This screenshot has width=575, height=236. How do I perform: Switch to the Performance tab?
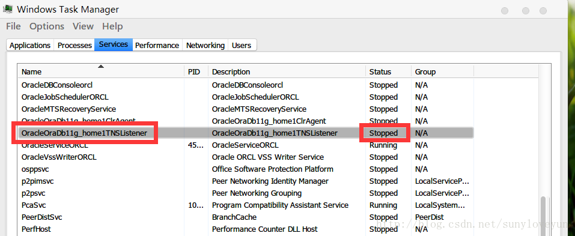point(157,46)
